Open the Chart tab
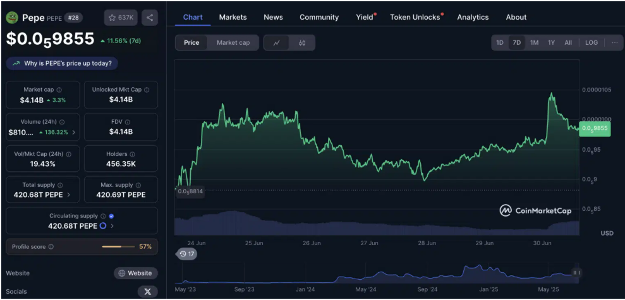The height and width of the screenshot is (300, 625). (x=193, y=17)
